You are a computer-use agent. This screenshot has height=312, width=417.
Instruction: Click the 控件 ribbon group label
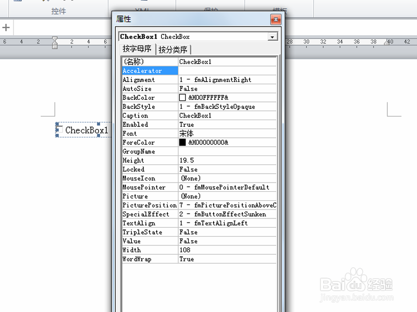click(58, 11)
